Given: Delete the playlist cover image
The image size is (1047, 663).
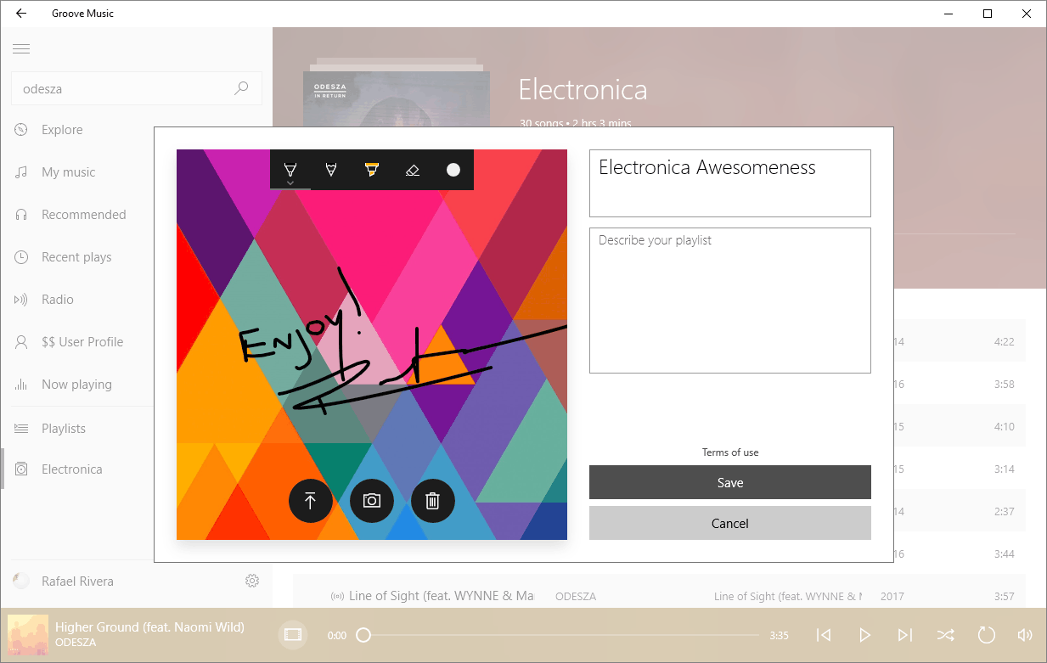Looking at the screenshot, I should tap(433, 501).
